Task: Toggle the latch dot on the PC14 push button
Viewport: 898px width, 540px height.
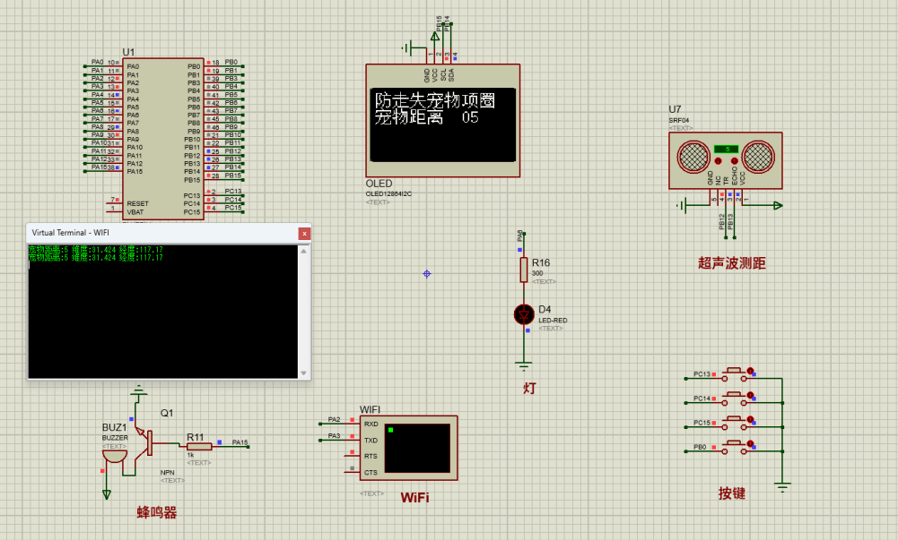Action: point(751,396)
